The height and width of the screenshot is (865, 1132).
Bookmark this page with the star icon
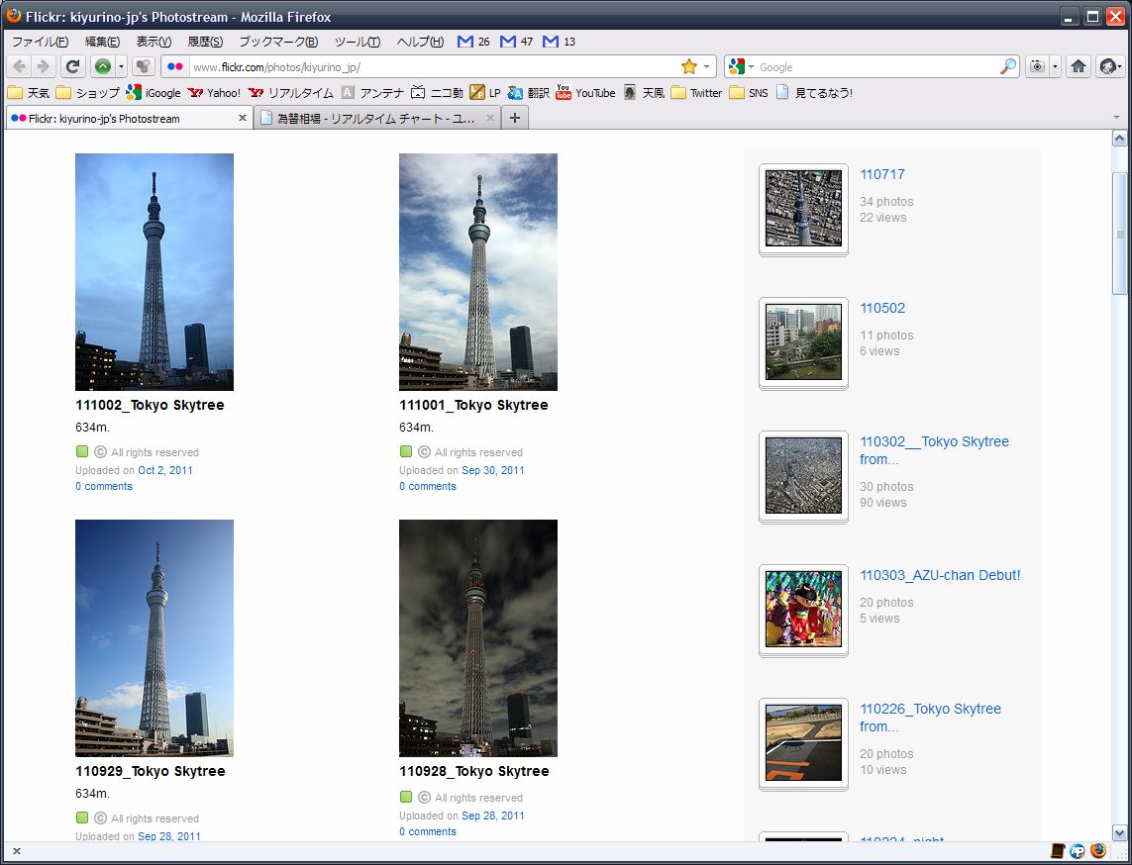pos(688,66)
